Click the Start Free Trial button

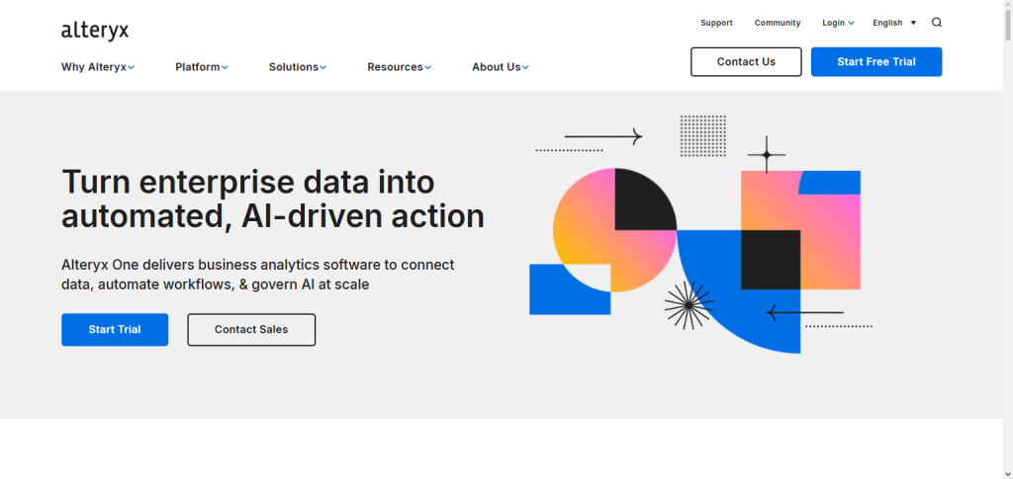click(x=876, y=62)
